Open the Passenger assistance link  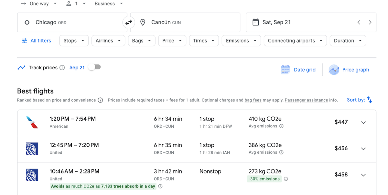coord(306,100)
